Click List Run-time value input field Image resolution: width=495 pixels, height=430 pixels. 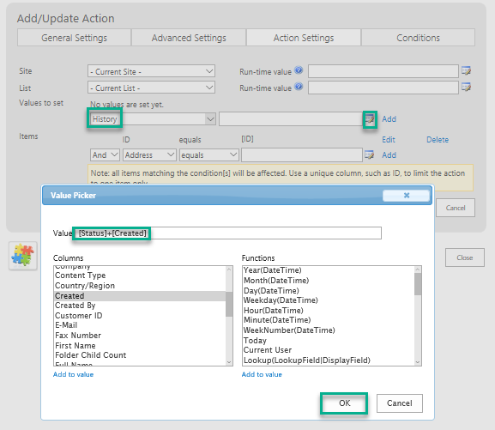(x=383, y=88)
